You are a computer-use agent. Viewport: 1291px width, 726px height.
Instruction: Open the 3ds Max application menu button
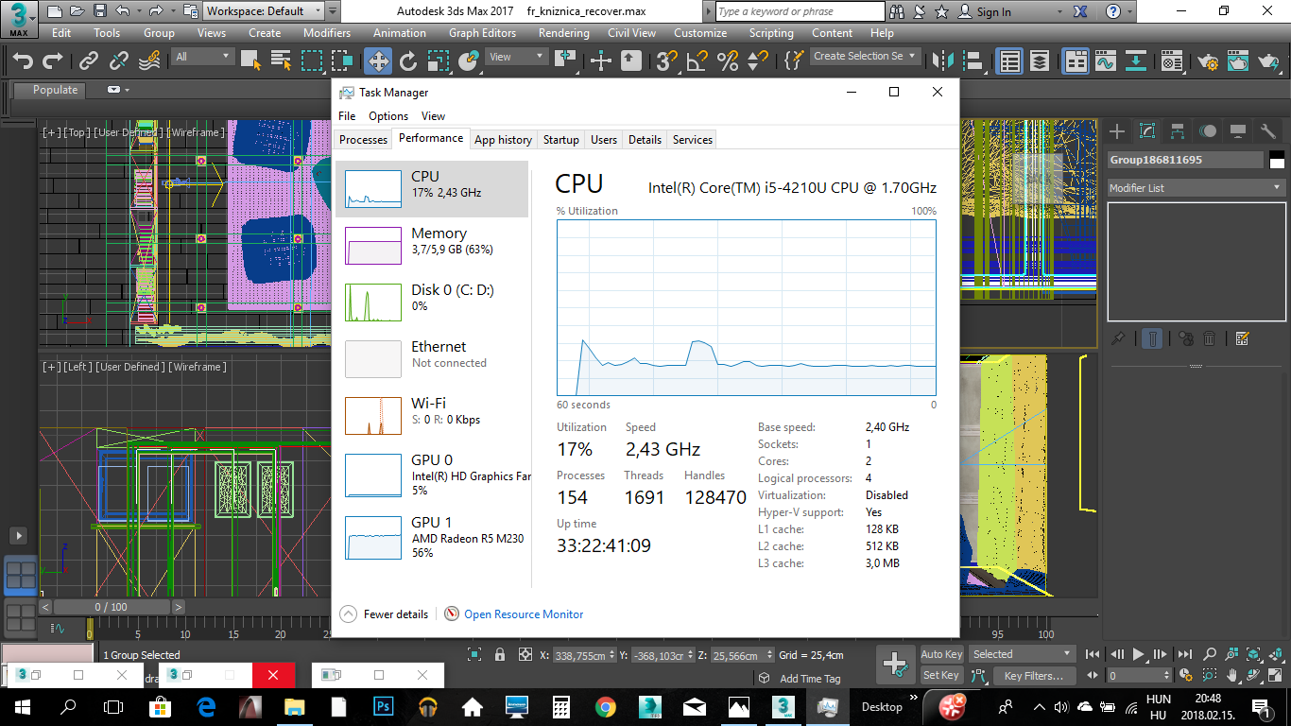click(19, 19)
